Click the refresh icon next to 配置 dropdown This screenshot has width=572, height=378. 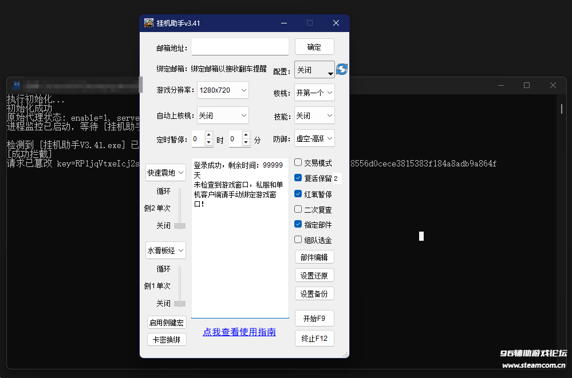click(x=342, y=69)
